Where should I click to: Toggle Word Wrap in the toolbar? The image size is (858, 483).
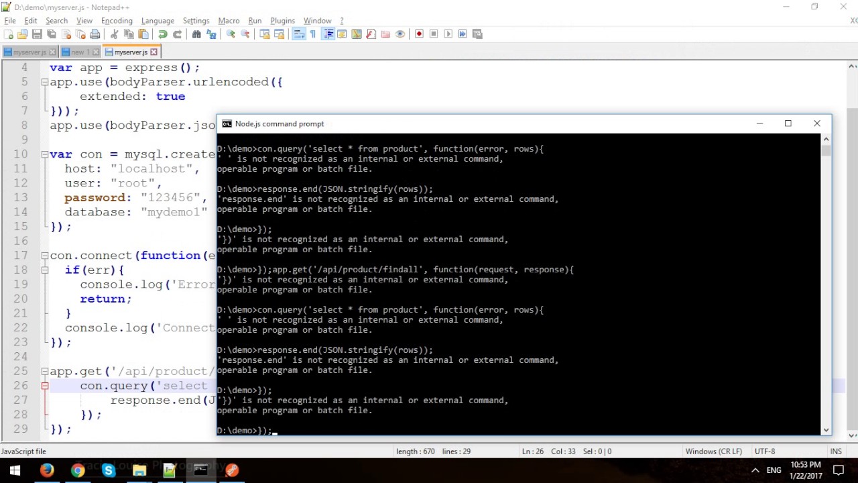(x=299, y=34)
